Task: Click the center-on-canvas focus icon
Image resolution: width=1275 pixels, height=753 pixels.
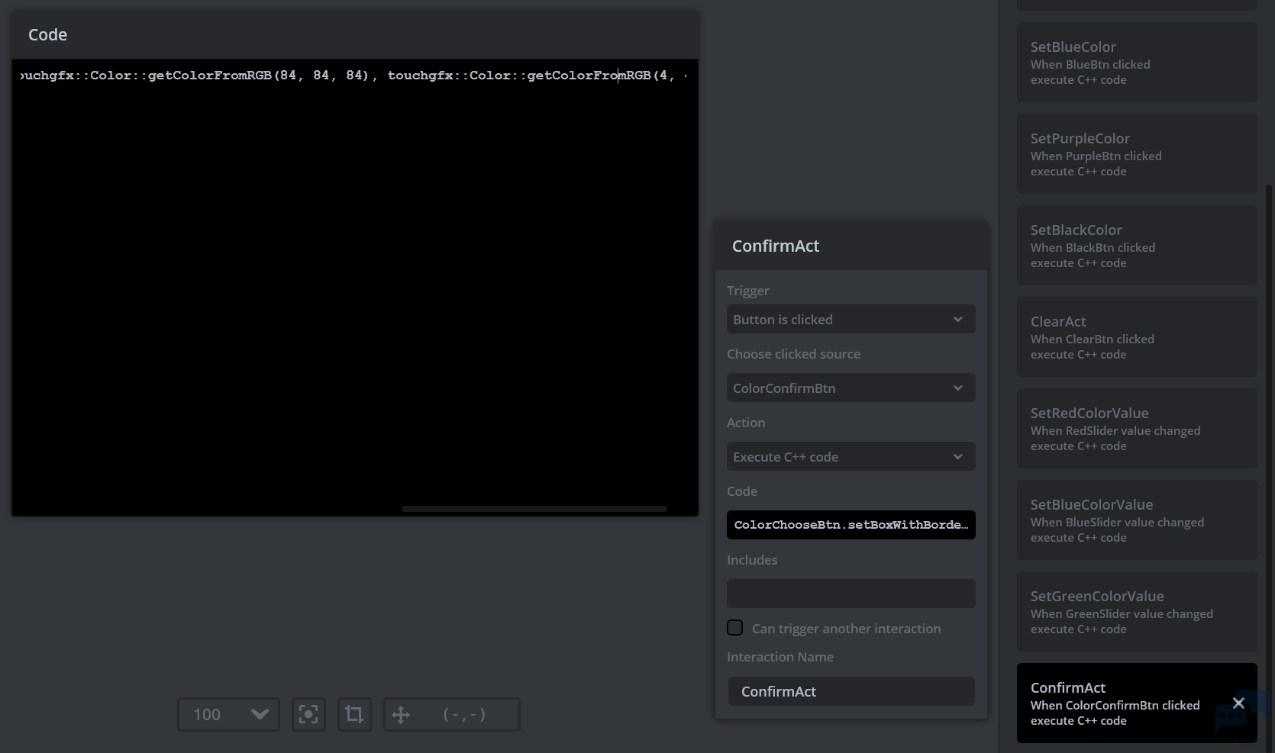Action: 308,714
